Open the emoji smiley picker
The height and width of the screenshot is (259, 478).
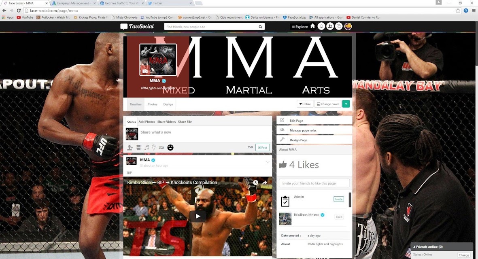click(170, 147)
